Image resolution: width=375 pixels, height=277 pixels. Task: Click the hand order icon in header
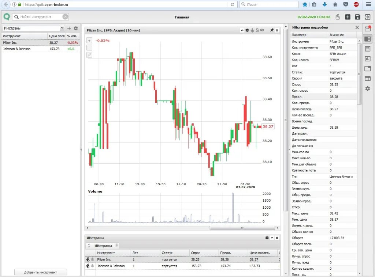click(338, 17)
